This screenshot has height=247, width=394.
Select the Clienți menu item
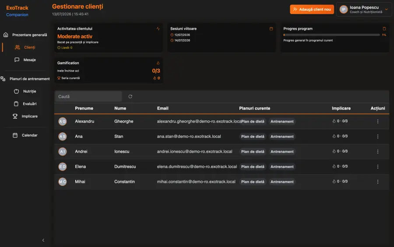(30, 47)
